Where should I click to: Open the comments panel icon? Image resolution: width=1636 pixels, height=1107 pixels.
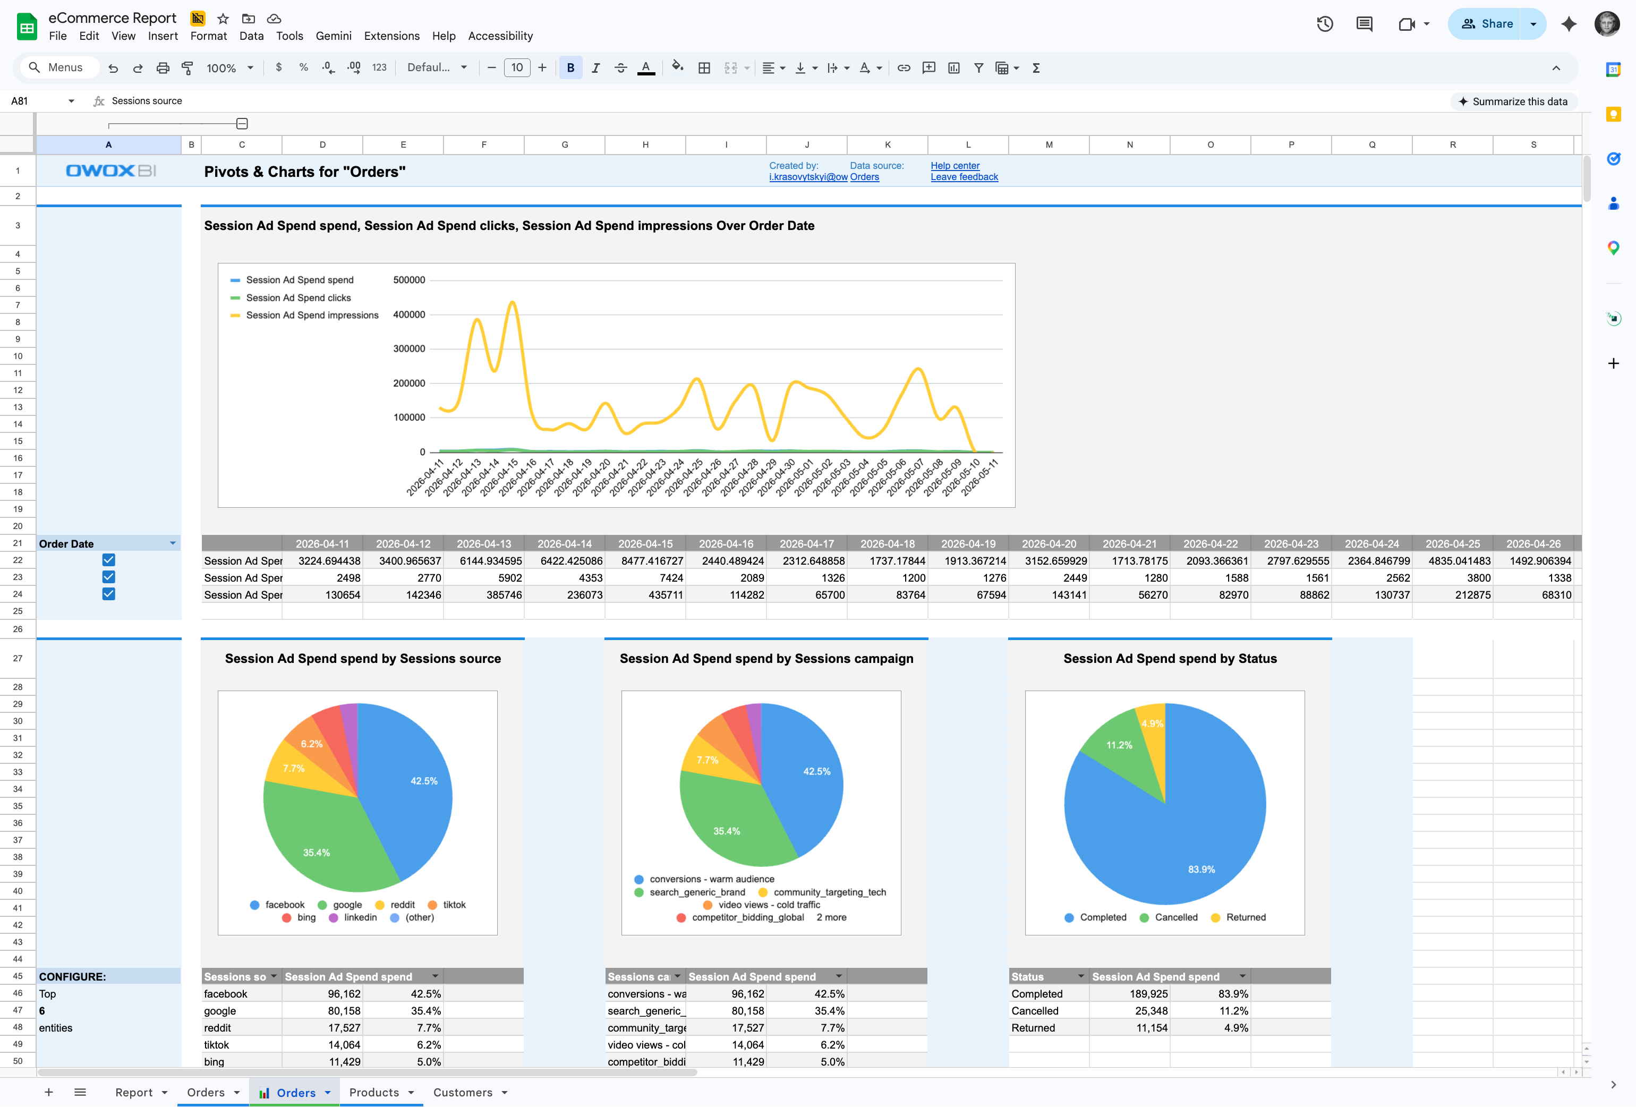pos(1364,24)
